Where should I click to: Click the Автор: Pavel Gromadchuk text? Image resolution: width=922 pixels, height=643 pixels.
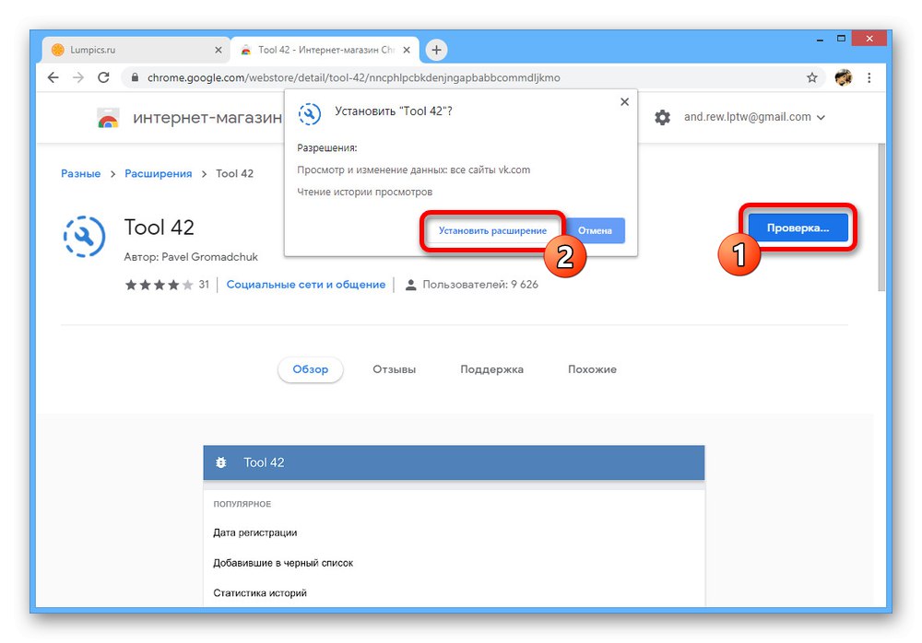[191, 257]
